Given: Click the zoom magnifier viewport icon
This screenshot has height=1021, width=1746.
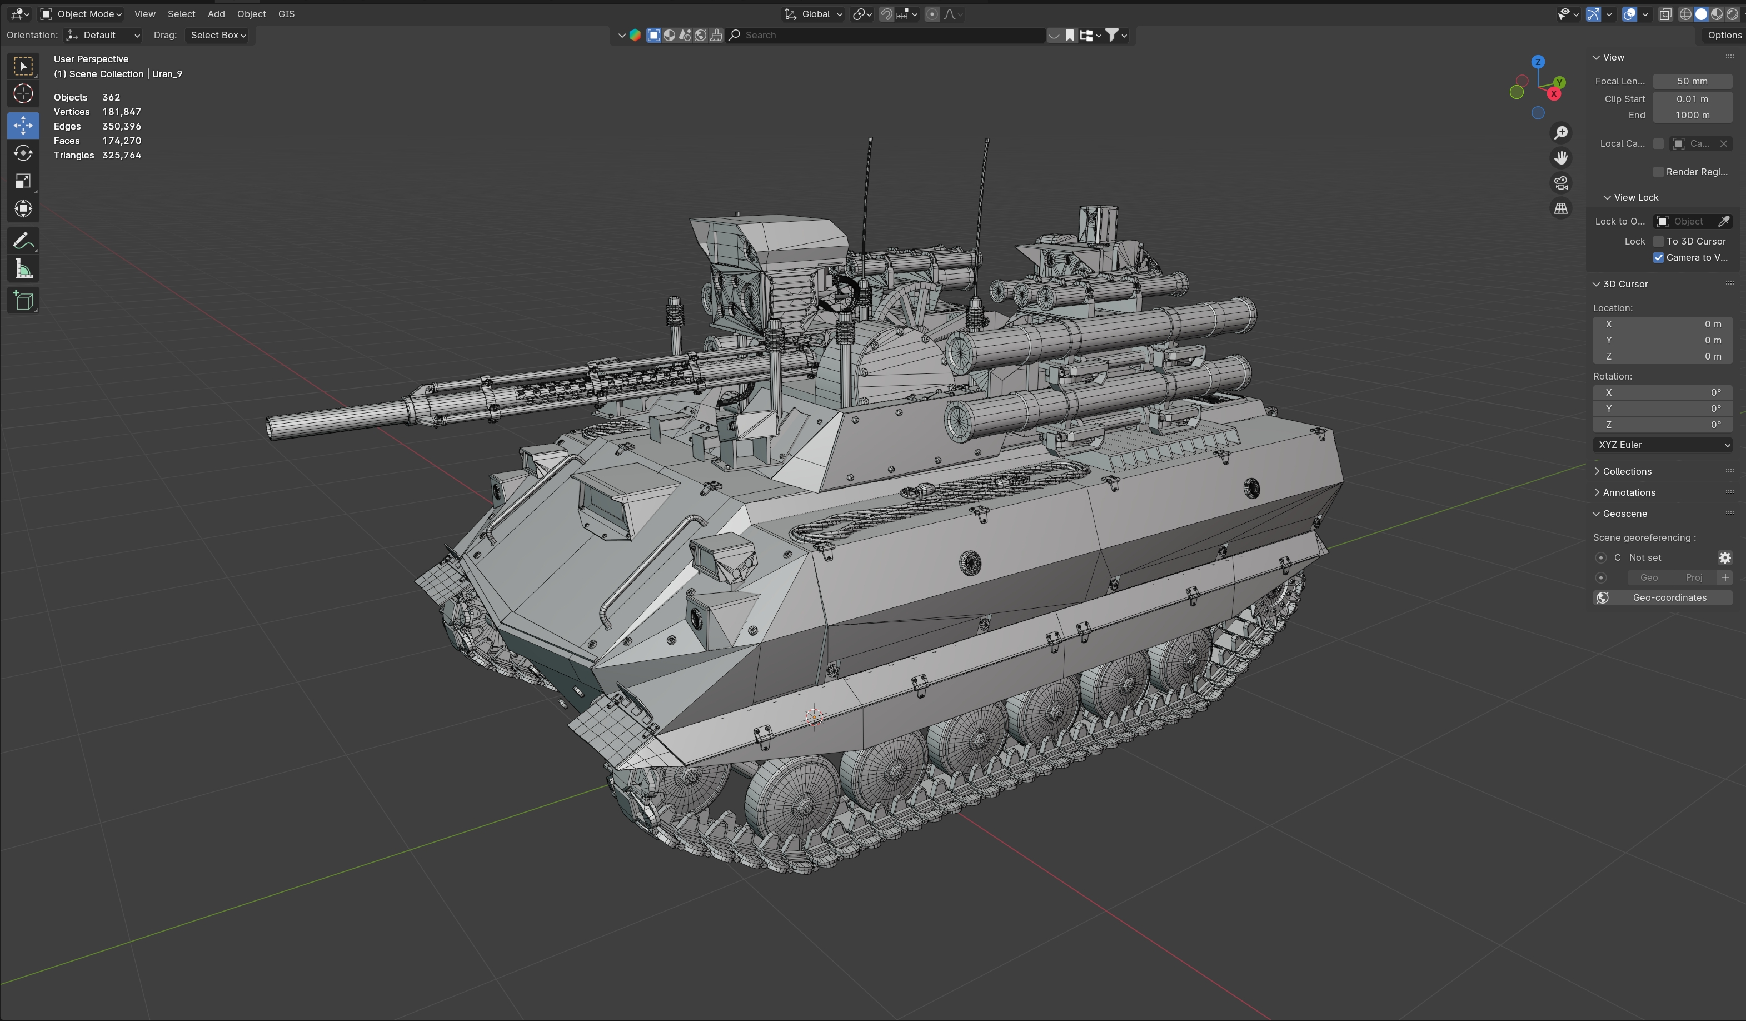Looking at the screenshot, I should coord(1560,132).
